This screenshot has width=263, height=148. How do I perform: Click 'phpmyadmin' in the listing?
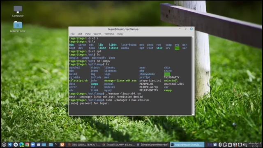click(x=147, y=74)
